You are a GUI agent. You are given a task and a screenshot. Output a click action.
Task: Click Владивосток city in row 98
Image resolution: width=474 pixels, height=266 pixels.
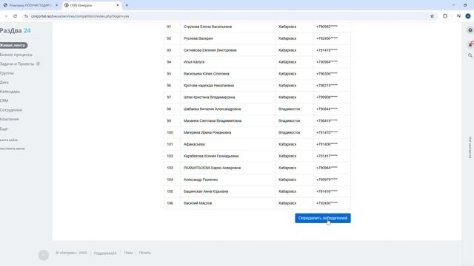(290, 109)
